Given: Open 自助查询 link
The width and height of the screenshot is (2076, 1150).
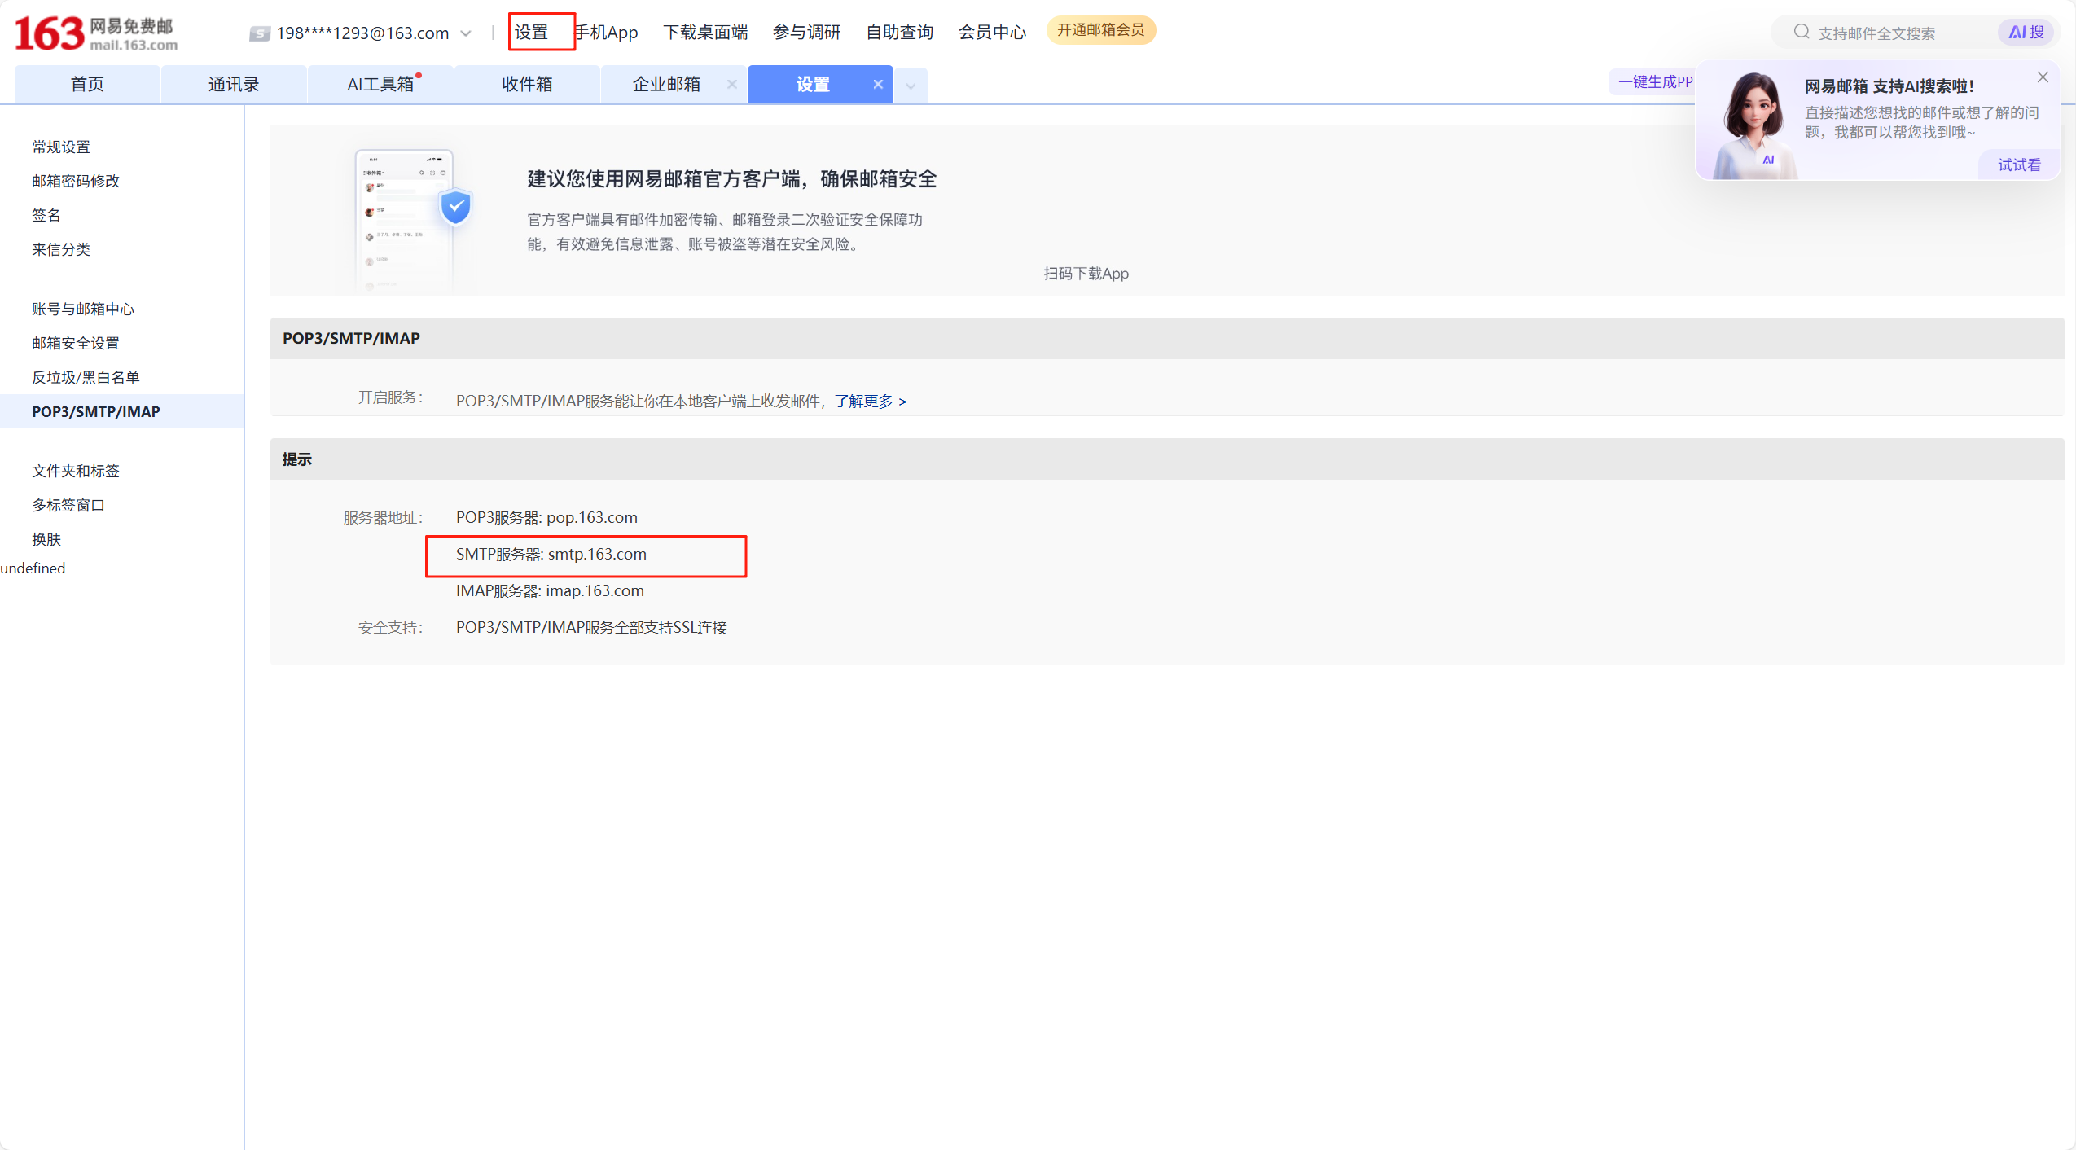Looking at the screenshot, I should 899,32.
